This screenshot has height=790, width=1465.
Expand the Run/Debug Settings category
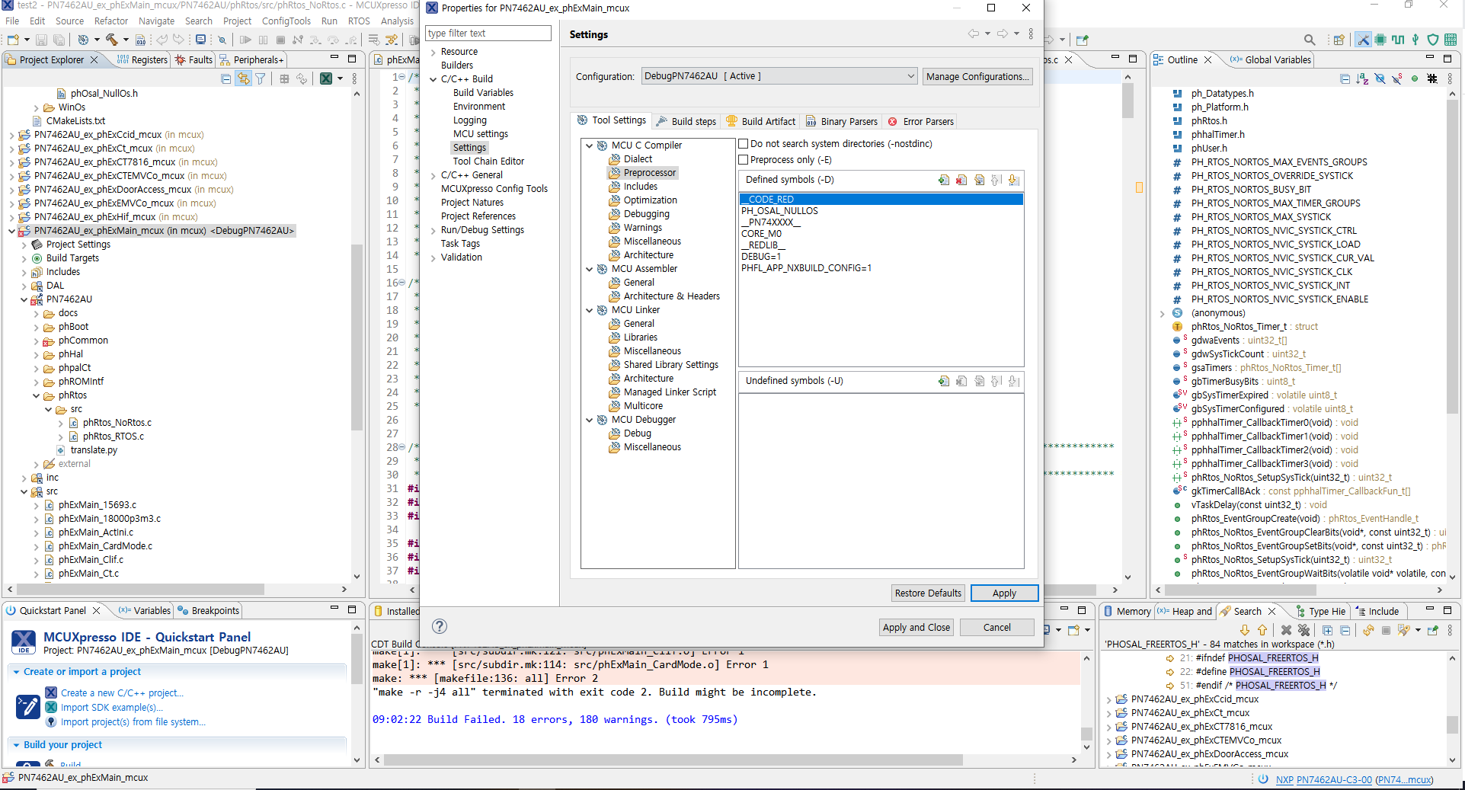433,230
